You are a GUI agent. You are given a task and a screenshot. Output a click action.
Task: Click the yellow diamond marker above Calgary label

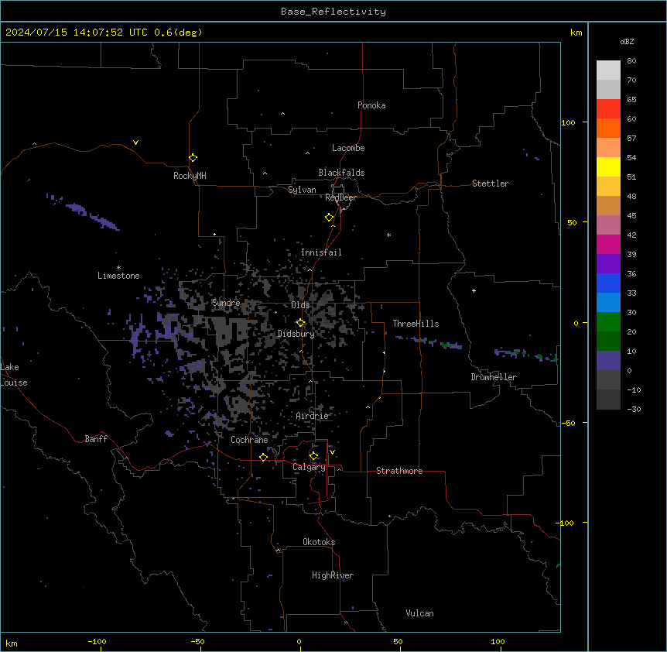coord(313,456)
